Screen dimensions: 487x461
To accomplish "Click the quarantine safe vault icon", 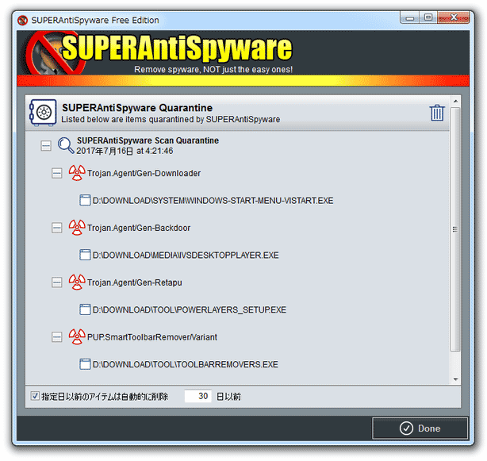I will [43, 113].
